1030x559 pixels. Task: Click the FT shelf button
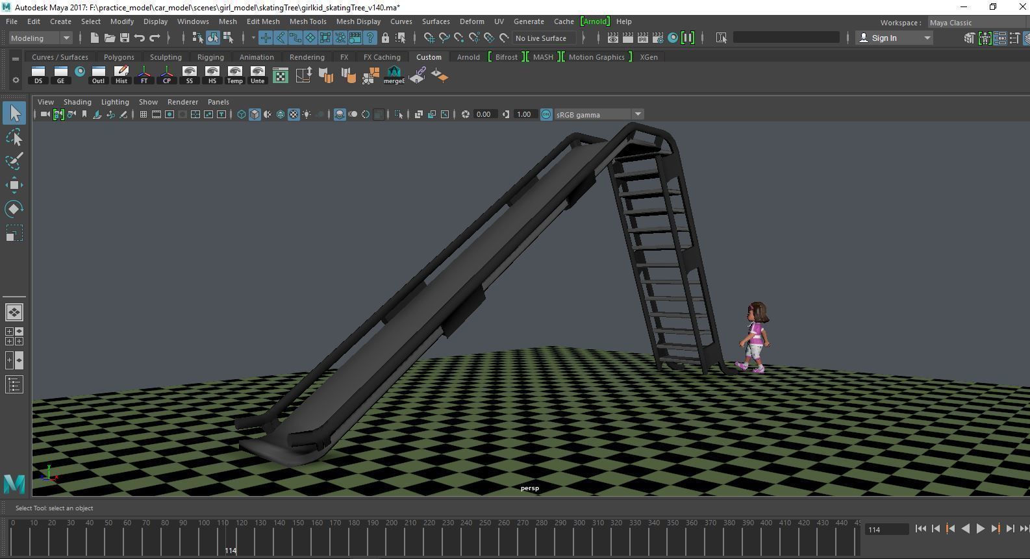tap(144, 75)
